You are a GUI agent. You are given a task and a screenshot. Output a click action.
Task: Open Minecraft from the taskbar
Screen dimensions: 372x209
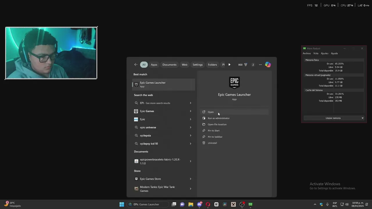[233, 204]
